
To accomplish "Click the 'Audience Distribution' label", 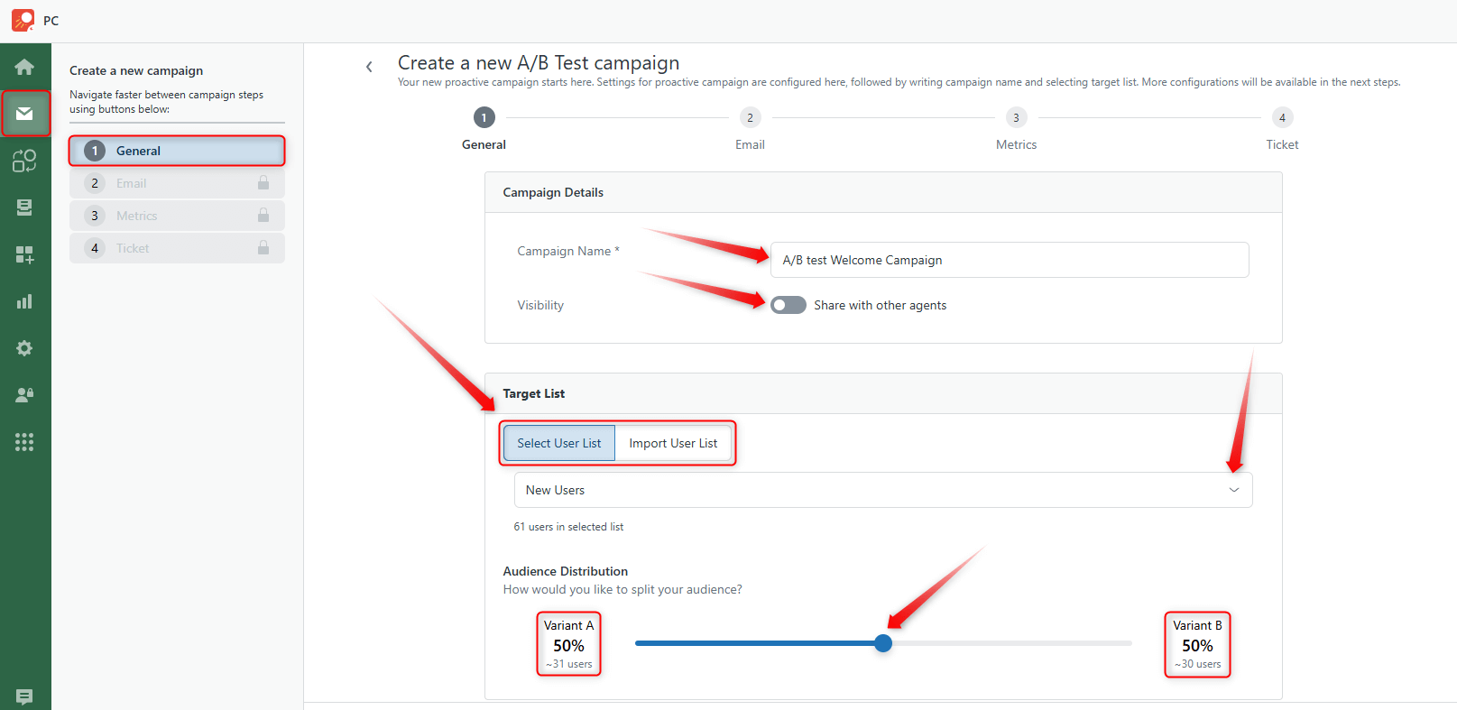I will tap(566, 571).
